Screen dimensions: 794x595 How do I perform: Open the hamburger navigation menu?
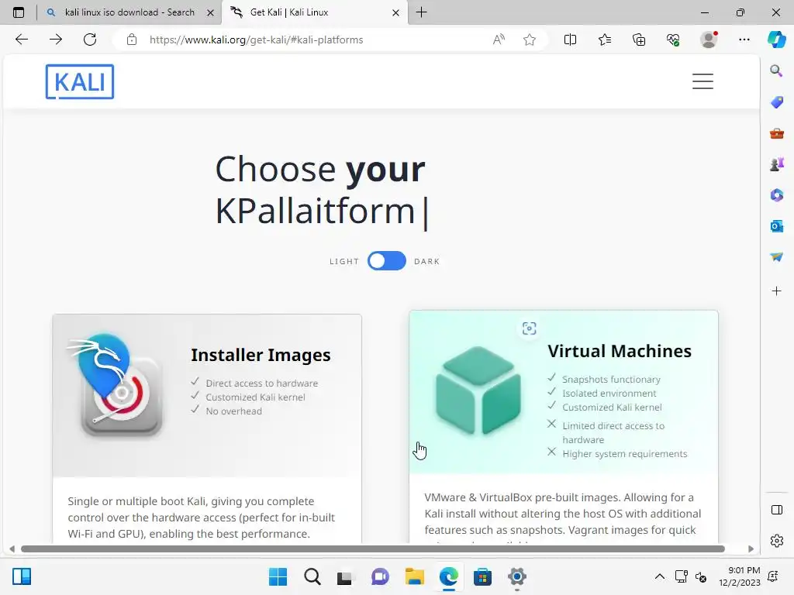[x=703, y=81]
